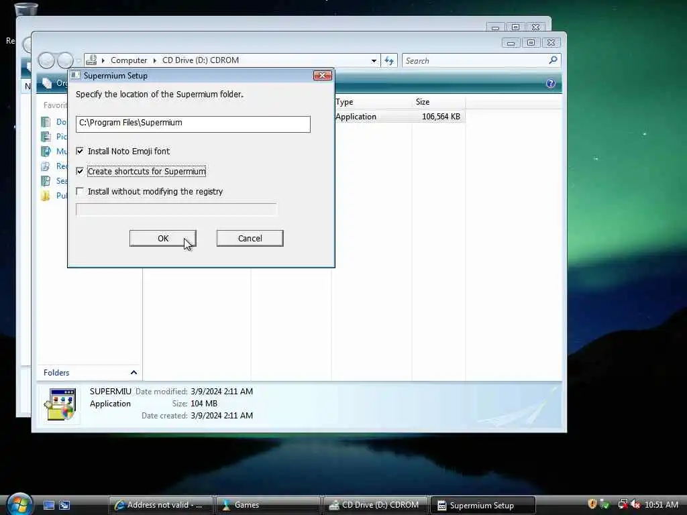This screenshot has width=687, height=515.
Task: Close the Supermium Setup dialog
Action: pyautogui.click(x=323, y=75)
